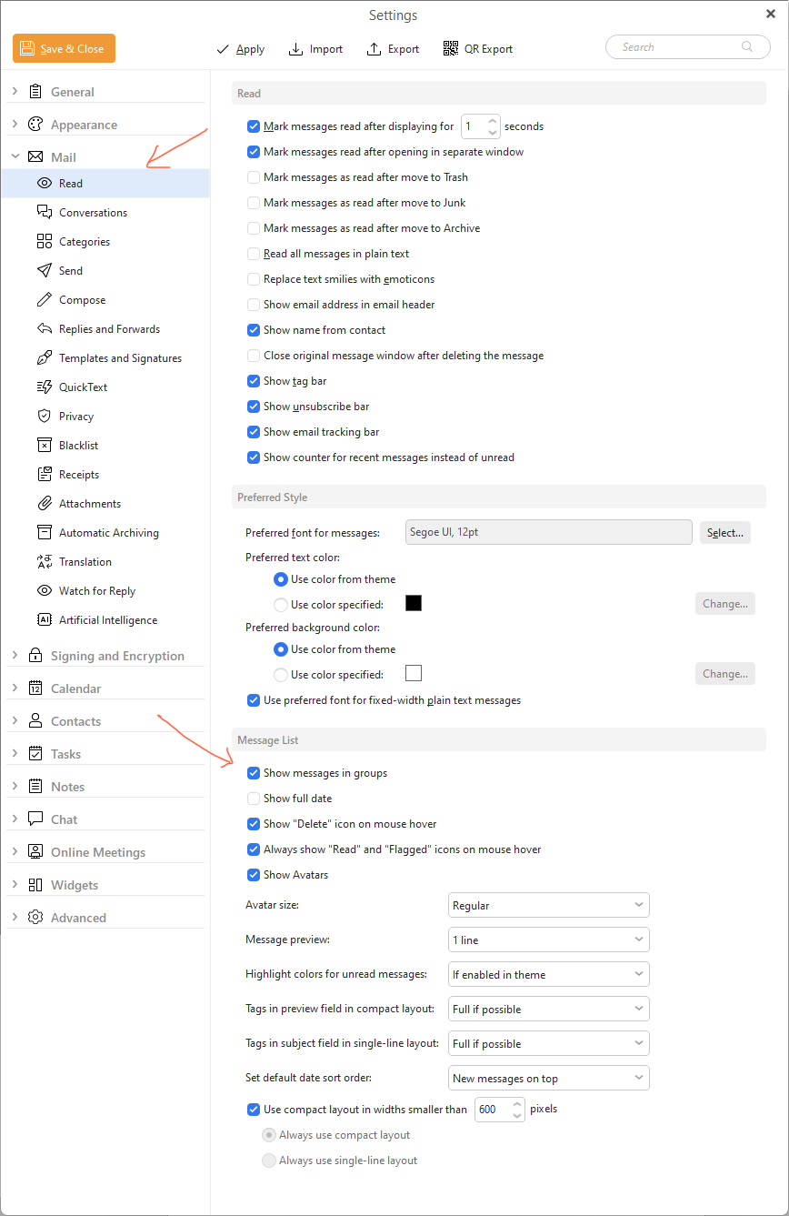Click the Attachments paperclip icon
The width and height of the screenshot is (789, 1216).
coord(44,504)
